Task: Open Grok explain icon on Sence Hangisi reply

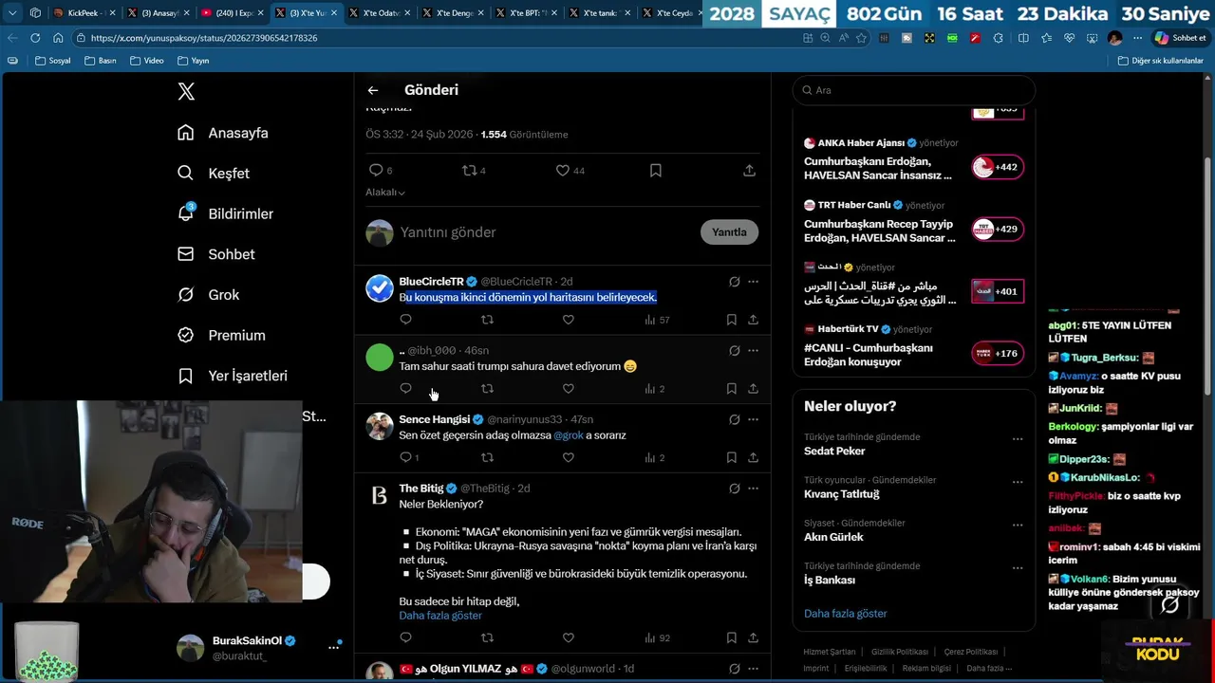Action: (x=734, y=419)
